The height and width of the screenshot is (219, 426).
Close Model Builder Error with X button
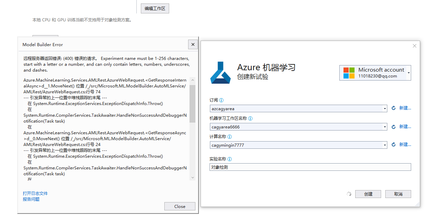click(x=193, y=44)
